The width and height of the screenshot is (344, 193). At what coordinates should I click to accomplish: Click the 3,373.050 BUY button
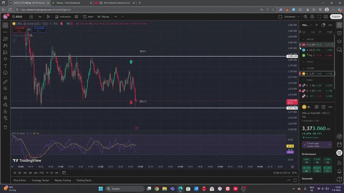pos(39,29)
